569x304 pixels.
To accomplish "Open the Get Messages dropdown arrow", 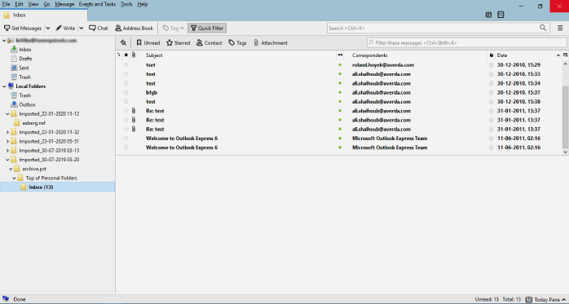I will click(48, 28).
